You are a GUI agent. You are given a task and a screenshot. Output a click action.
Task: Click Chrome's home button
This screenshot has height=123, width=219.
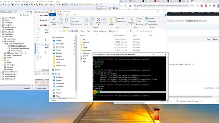pyautogui.click(x=130, y=6)
